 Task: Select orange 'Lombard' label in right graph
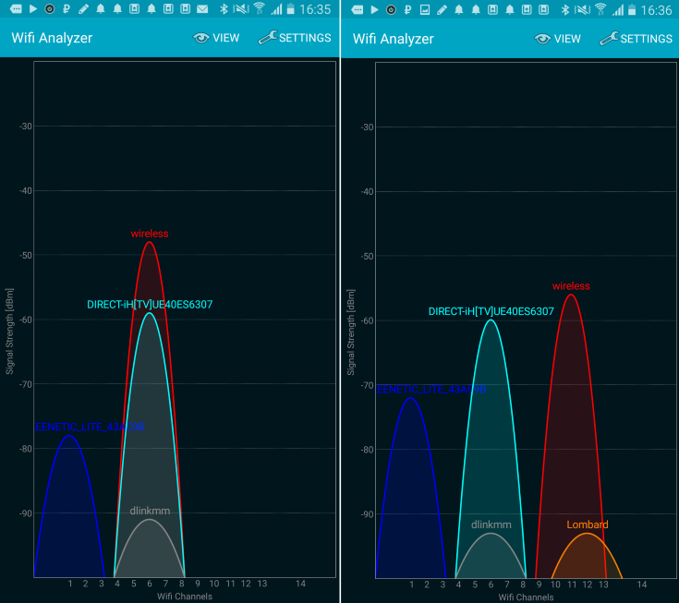coord(588,525)
